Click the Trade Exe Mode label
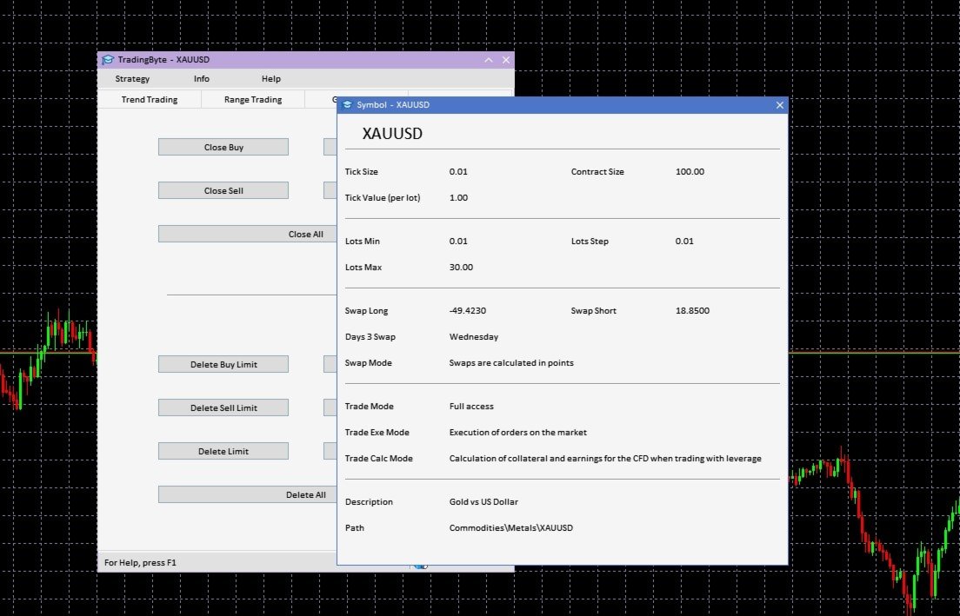Image resolution: width=960 pixels, height=616 pixels. 377,433
